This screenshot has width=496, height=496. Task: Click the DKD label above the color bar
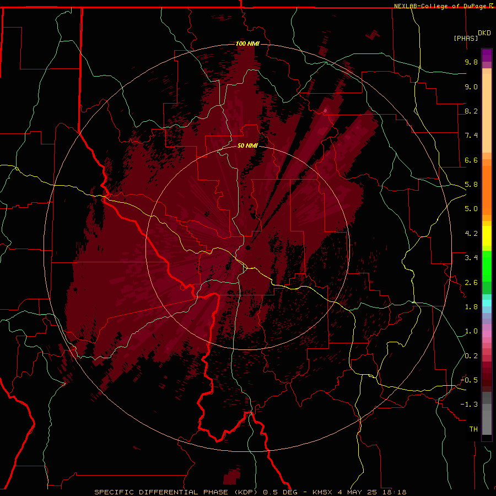click(x=484, y=33)
